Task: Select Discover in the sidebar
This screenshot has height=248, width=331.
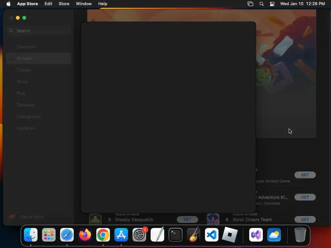Action: tap(39, 47)
